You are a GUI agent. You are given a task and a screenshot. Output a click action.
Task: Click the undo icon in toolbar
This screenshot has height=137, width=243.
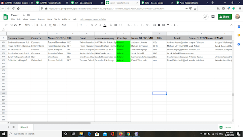pos(6,25)
